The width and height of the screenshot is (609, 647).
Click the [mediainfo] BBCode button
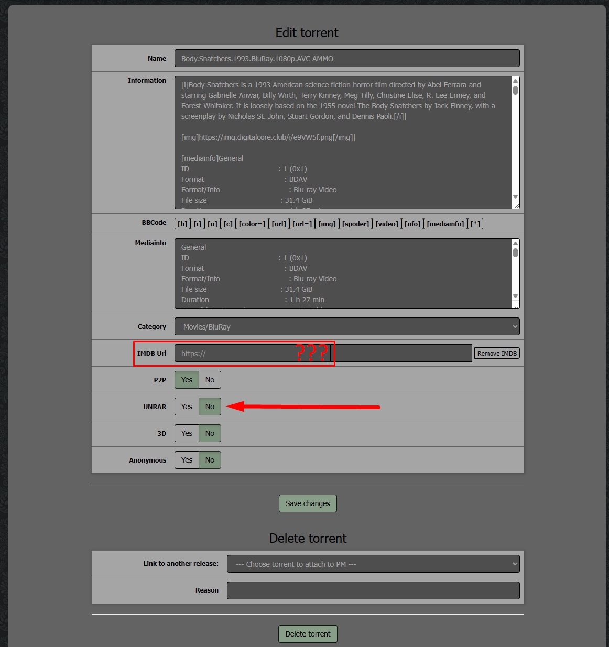click(445, 224)
